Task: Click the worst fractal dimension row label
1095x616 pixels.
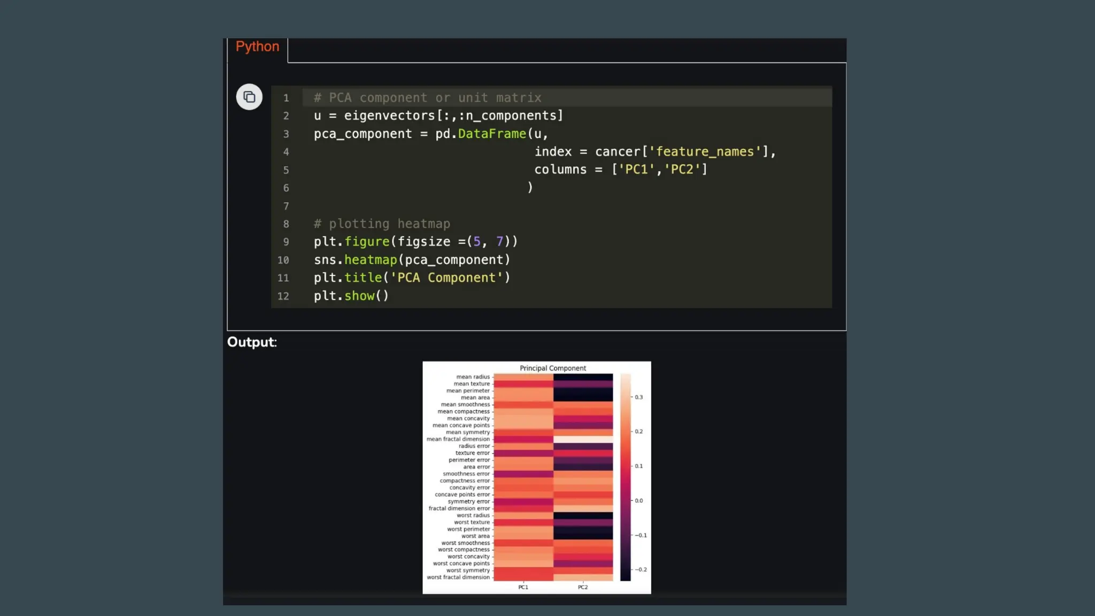Action: pos(458,577)
